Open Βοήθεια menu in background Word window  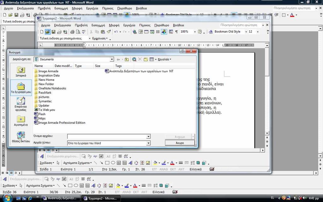pyautogui.click(x=141, y=9)
